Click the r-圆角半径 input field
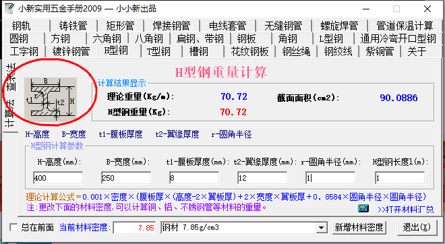The image size is (445, 244). 330,178
